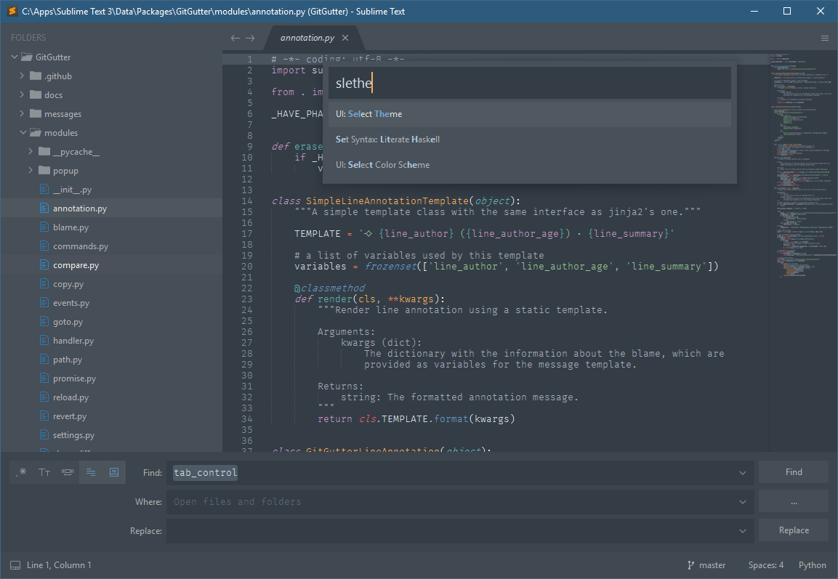The width and height of the screenshot is (838, 579).
Task: Open the Python syntax selector
Action: pyautogui.click(x=813, y=565)
